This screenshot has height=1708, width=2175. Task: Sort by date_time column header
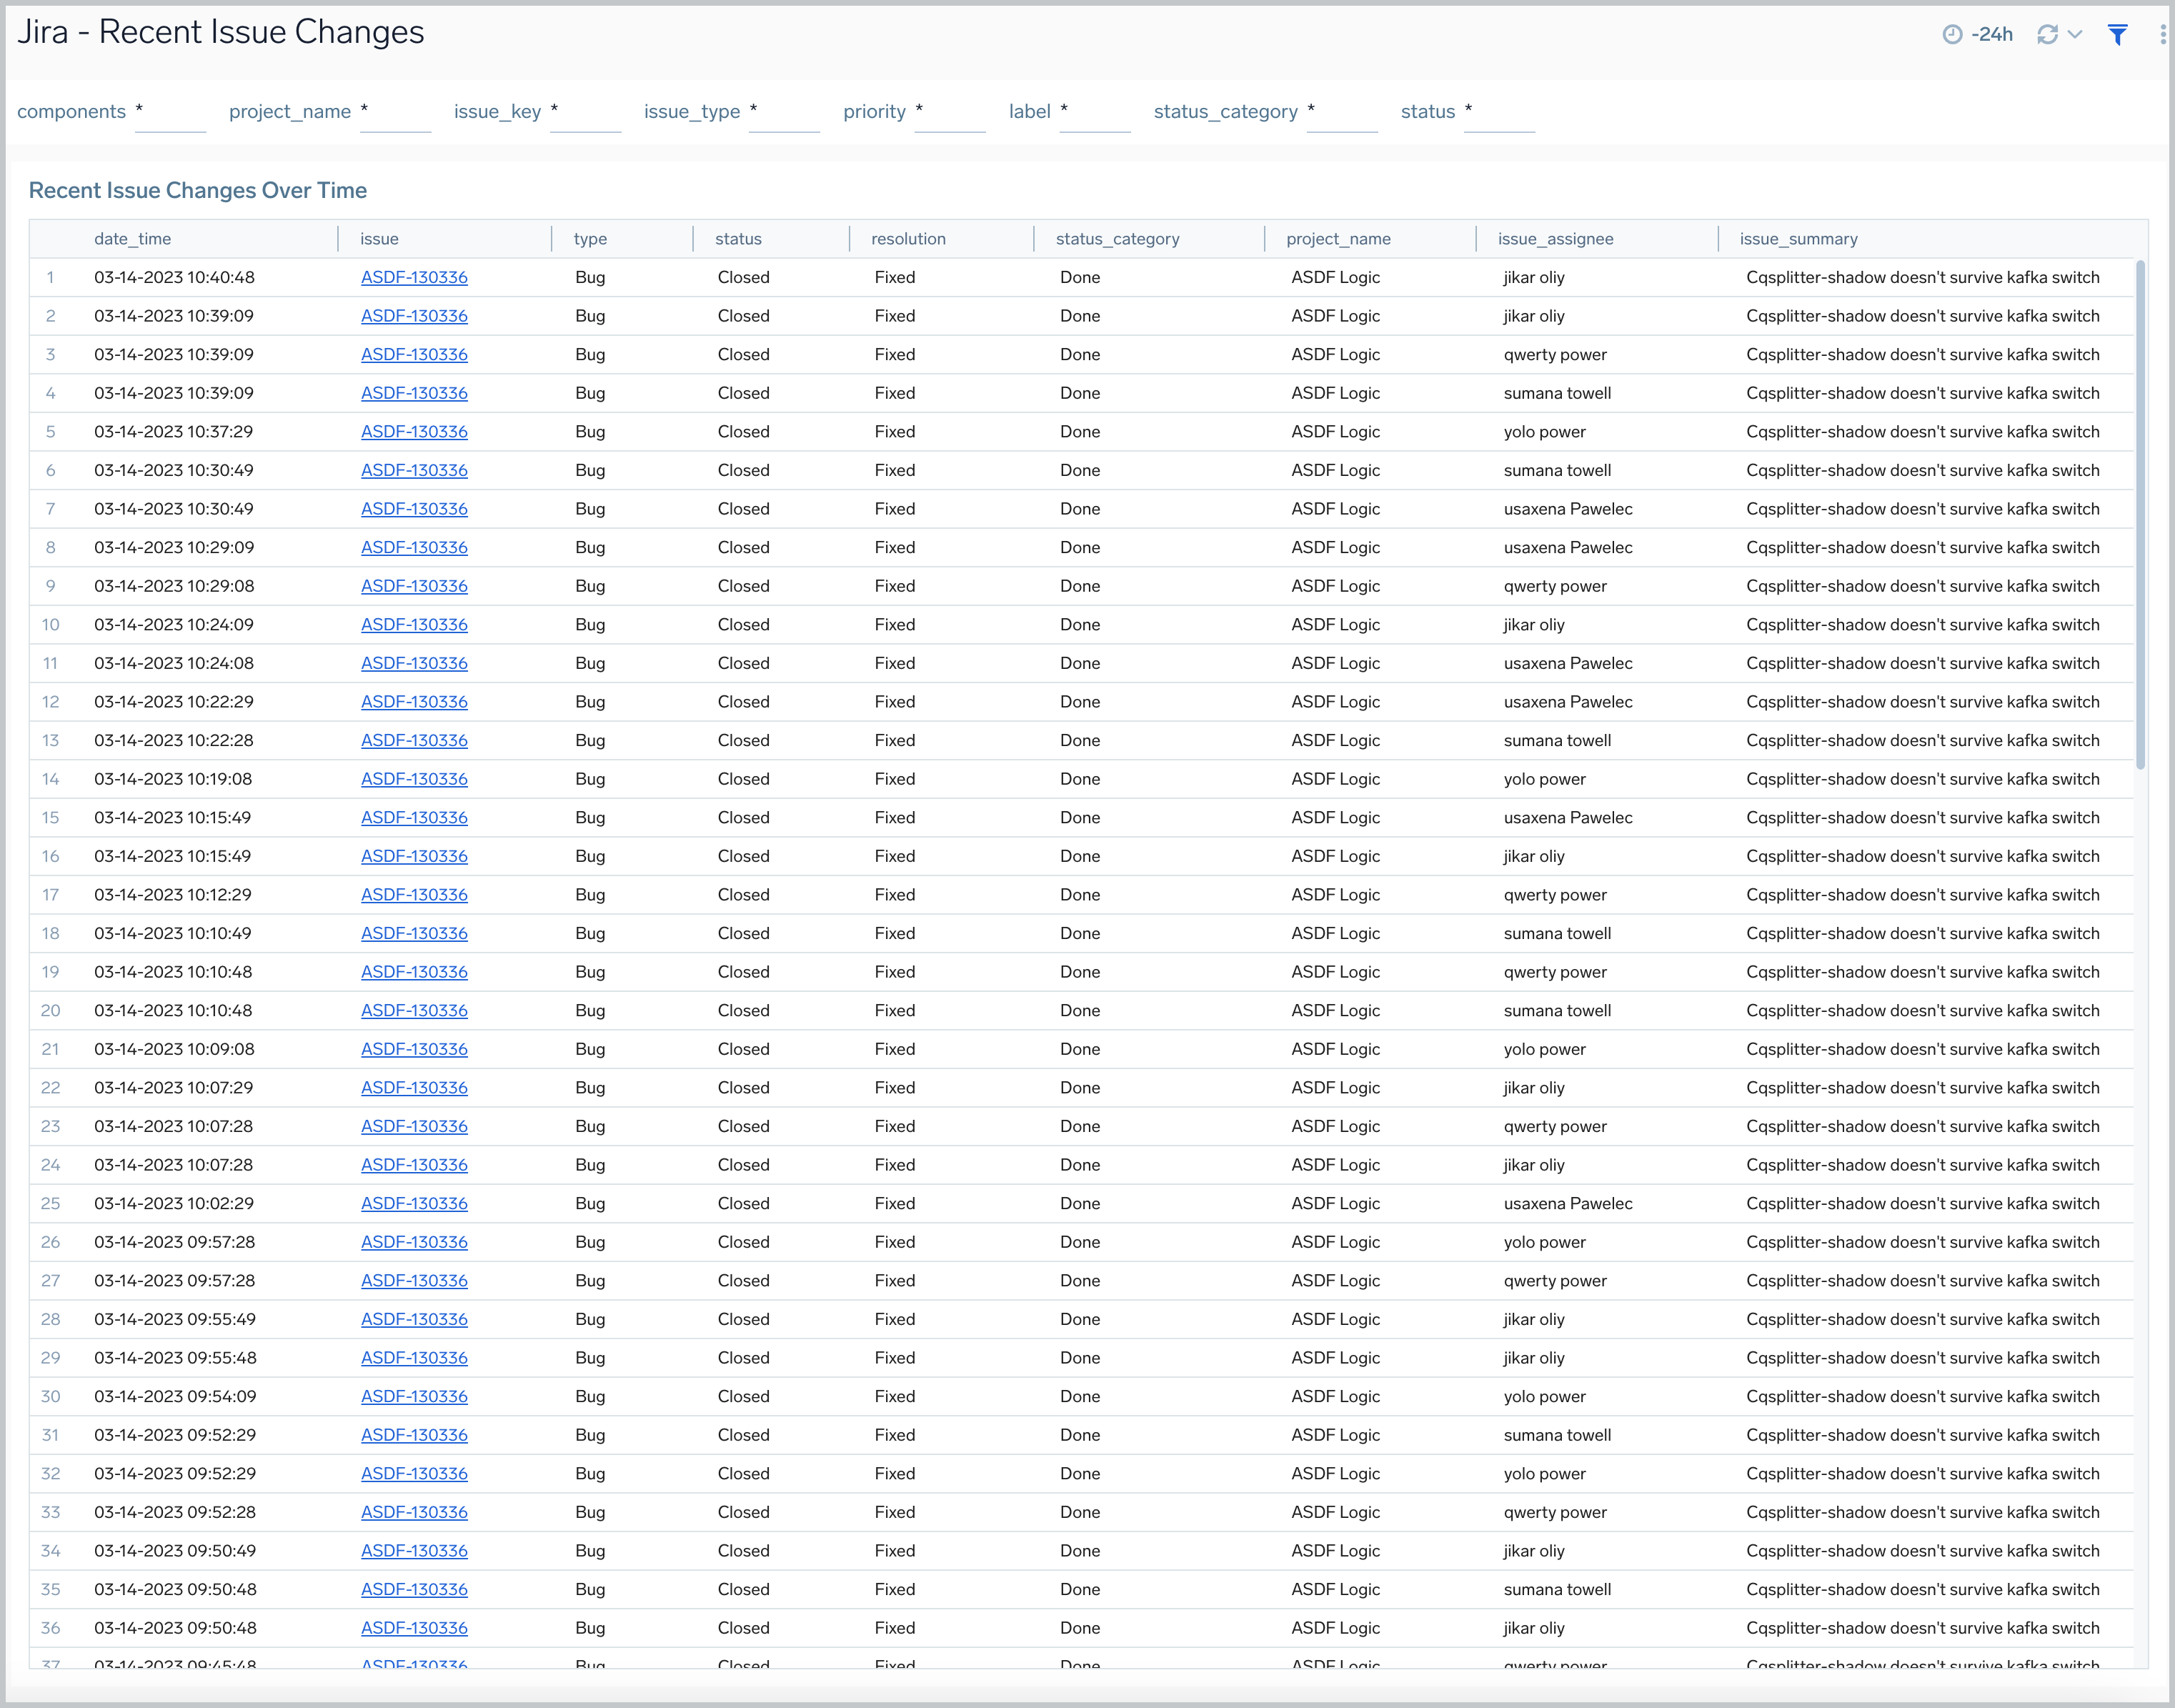[133, 239]
